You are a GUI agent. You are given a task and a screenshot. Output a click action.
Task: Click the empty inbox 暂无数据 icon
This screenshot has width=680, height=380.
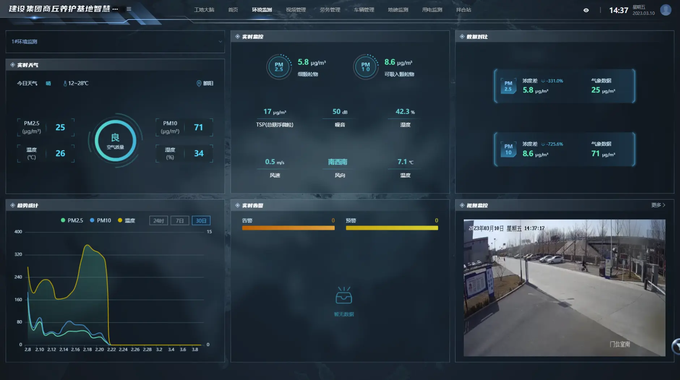click(343, 295)
